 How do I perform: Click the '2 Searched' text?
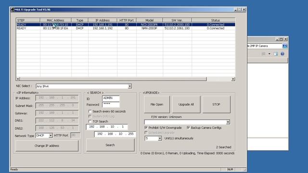point(223,147)
